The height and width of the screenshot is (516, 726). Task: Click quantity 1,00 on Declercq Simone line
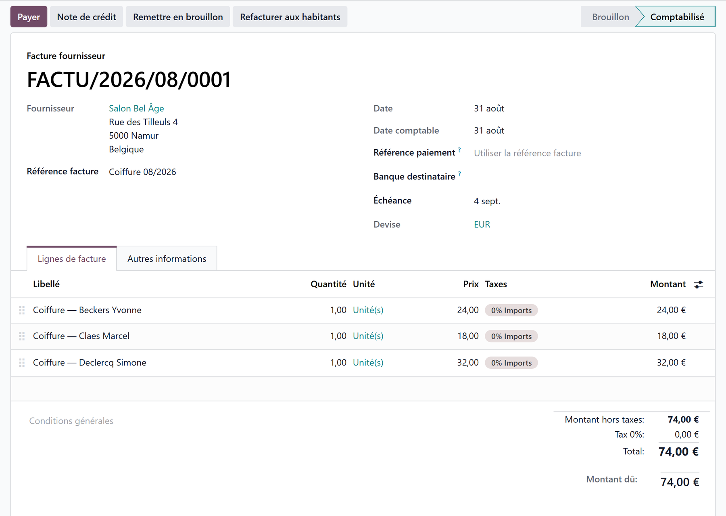338,362
